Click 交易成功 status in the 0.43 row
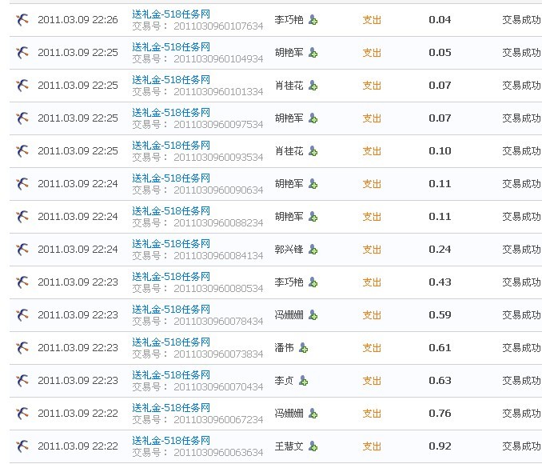Image resolution: width=542 pixels, height=464 pixels. 521,282
